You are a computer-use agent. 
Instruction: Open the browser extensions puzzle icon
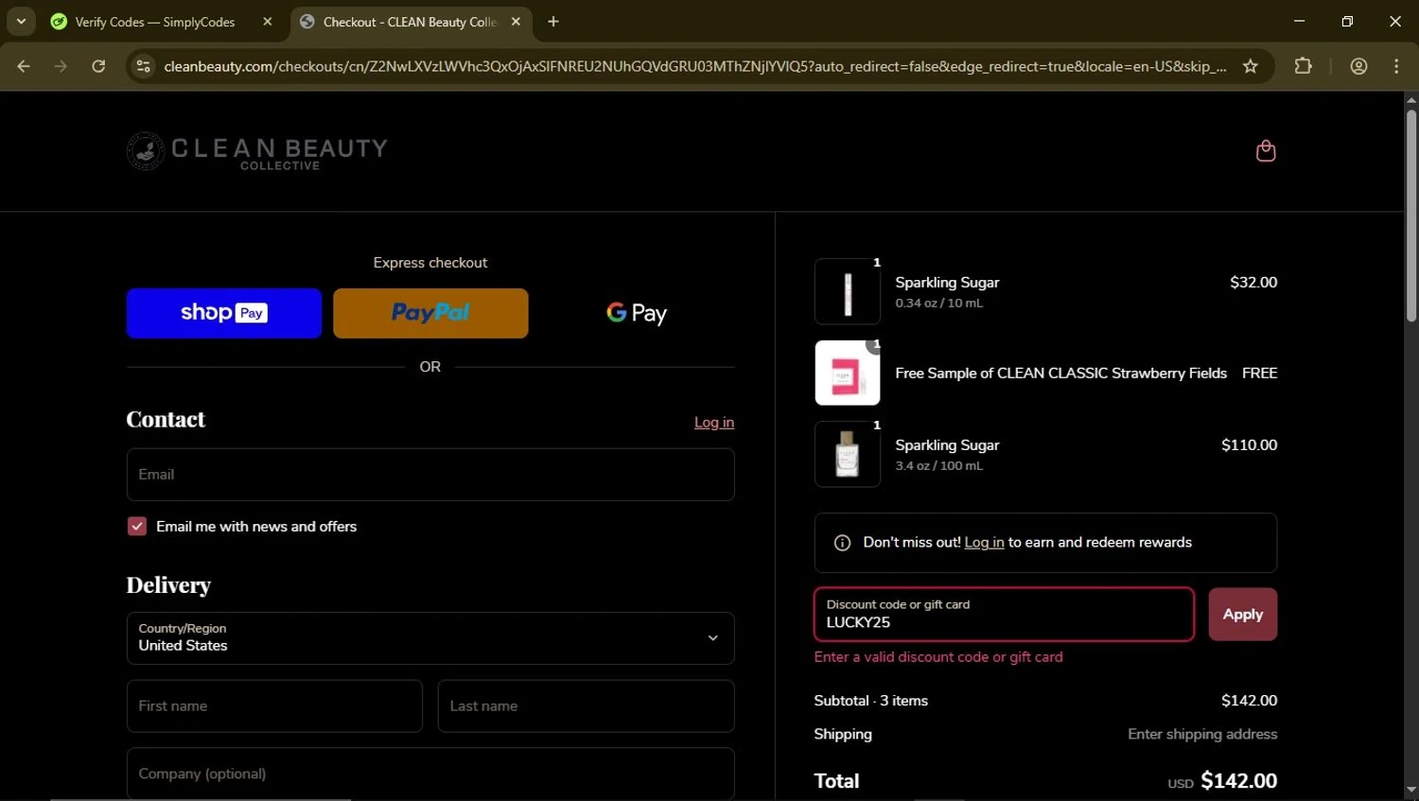click(1304, 66)
